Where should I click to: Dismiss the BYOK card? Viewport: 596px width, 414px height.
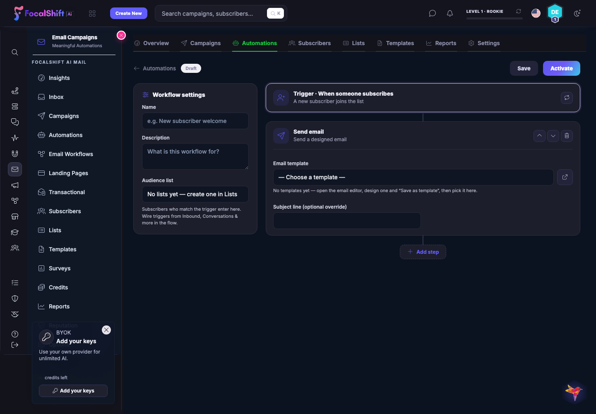pyautogui.click(x=106, y=330)
